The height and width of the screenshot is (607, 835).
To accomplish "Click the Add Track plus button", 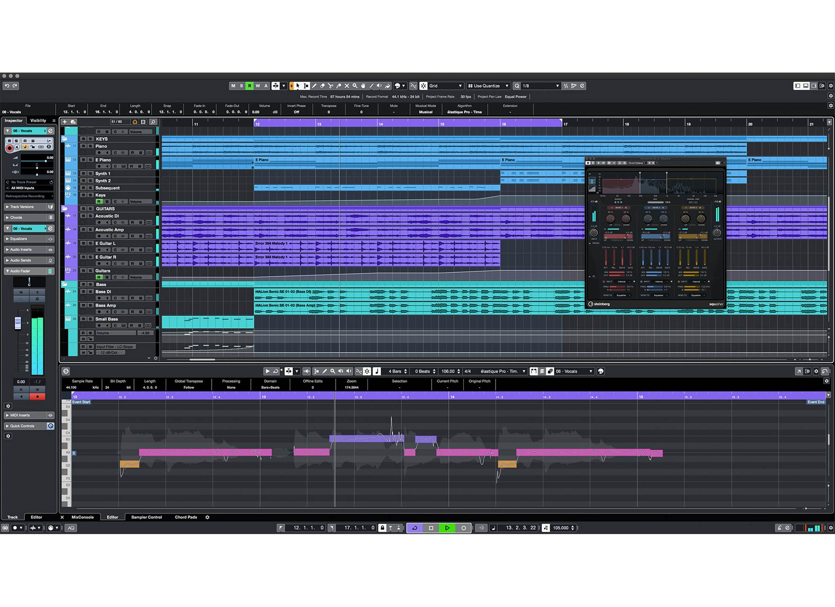I will coord(65,122).
